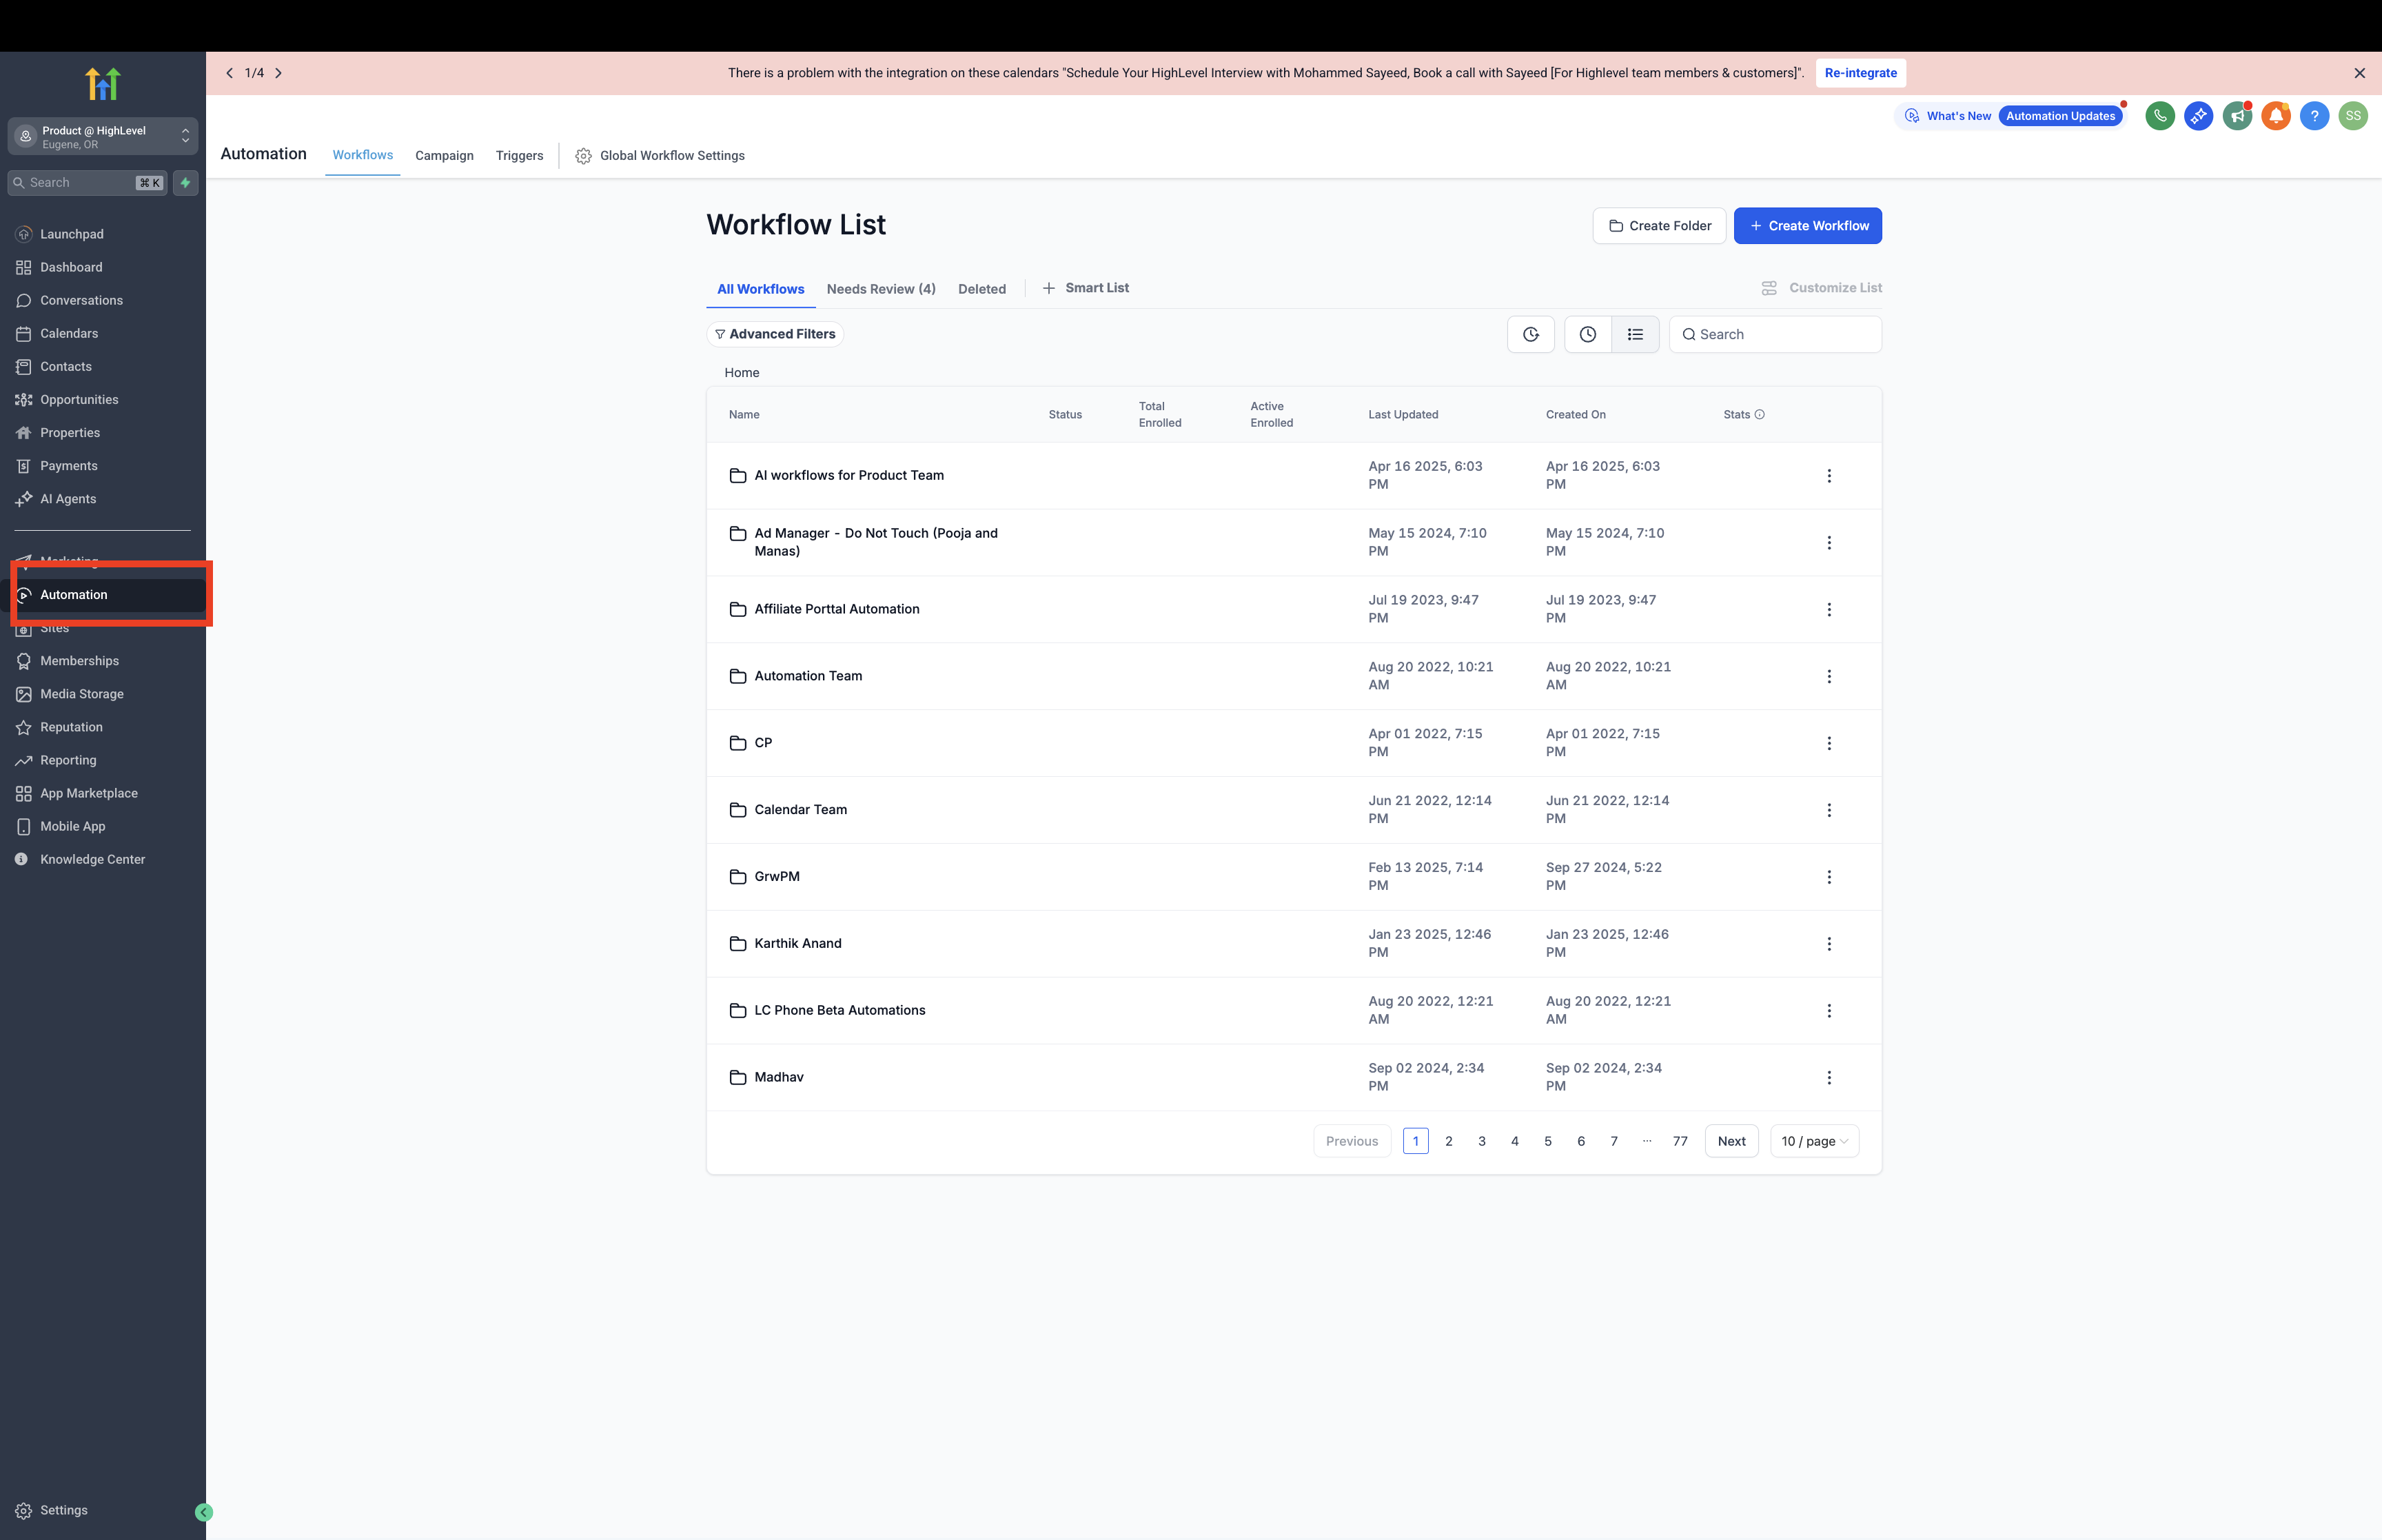Viewport: 2382px width, 1540px height.
Task: Click the Re-integrate link in banner
Action: [x=1860, y=73]
